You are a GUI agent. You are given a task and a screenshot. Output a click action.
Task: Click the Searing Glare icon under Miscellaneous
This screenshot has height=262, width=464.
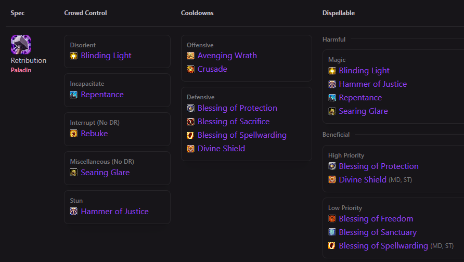tap(74, 173)
